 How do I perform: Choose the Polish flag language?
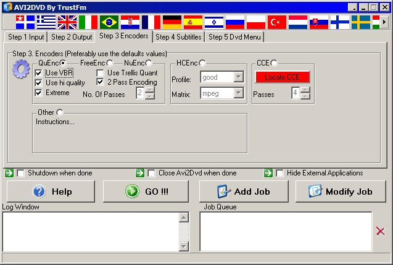pyautogui.click(x=256, y=22)
